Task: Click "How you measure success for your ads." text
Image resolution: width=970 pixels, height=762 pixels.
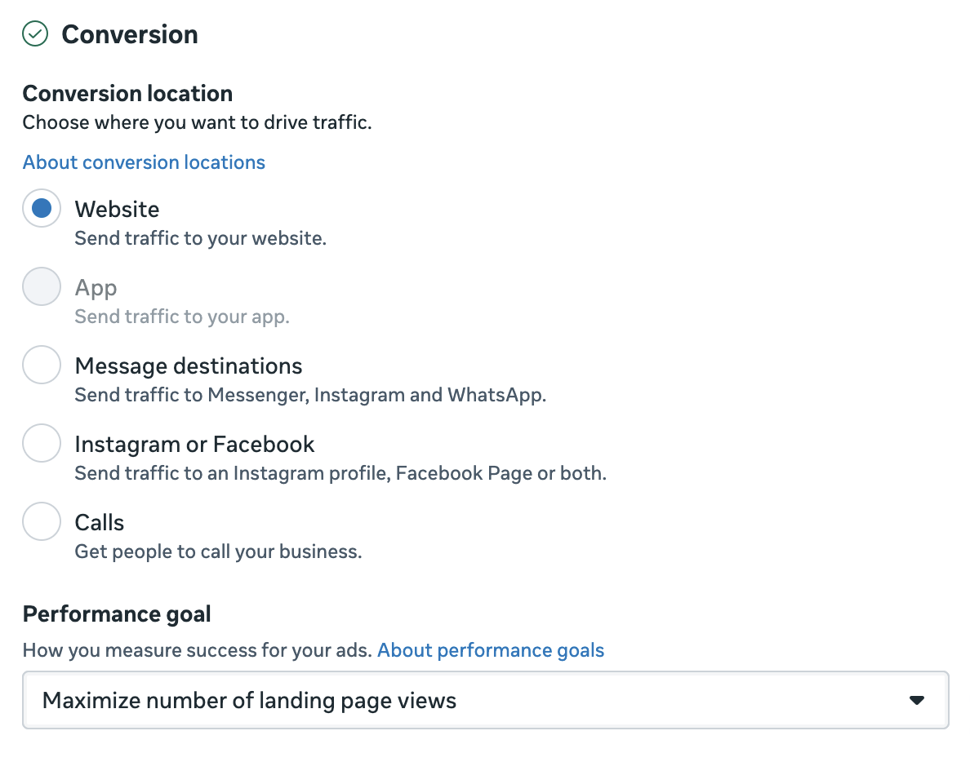Action: pyautogui.click(x=198, y=650)
